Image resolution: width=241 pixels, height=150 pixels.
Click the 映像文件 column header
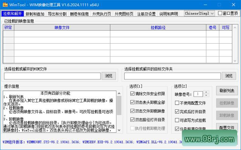pyautogui.click(x=62, y=27)
